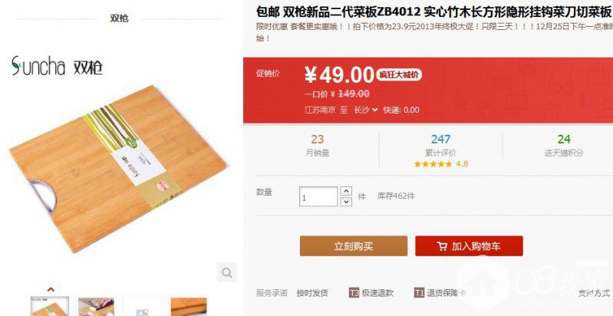
Task: Open the 23 月销量 monthly sales tab
Action: point(318,145)
